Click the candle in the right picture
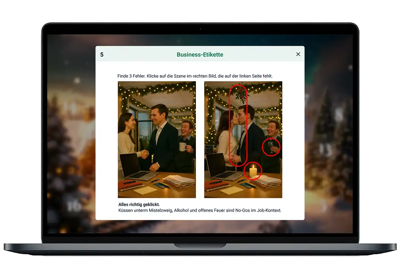Screen dimensions: 400x266 click(253, 171)
